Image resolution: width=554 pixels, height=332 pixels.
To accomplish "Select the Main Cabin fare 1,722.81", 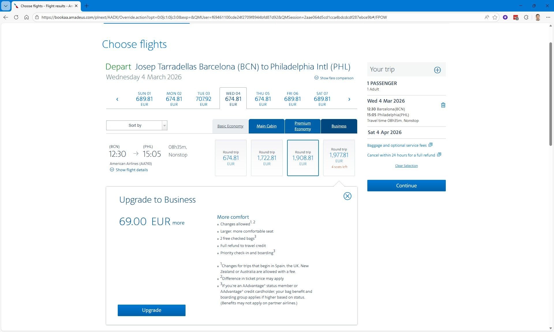I will point(267,158).
